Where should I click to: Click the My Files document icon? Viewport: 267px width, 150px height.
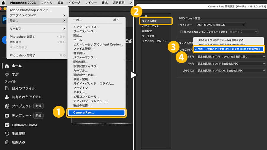7,88
